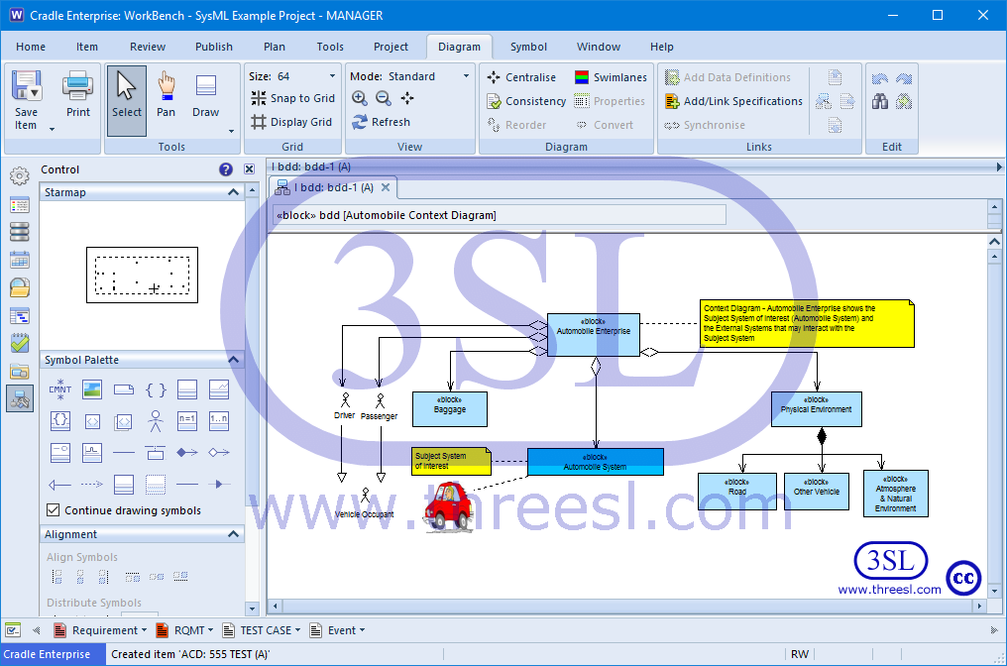Select the Automobile System block
1007x666 pixels.
tap(596, 462)
